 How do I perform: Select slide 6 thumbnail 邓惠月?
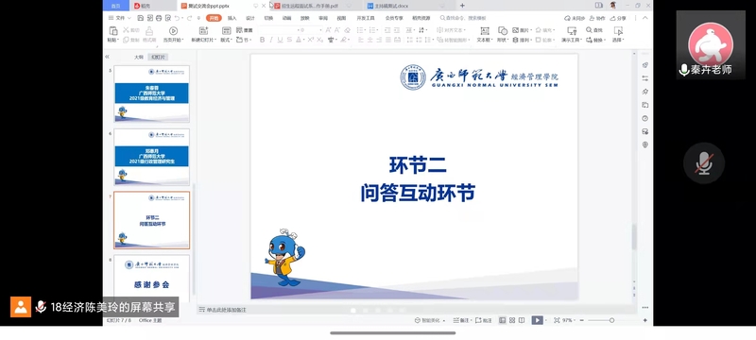(151, 157)
